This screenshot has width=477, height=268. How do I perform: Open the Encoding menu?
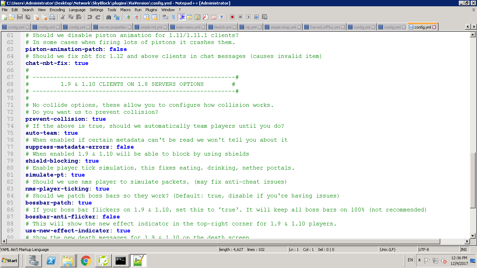(x=57, y=10)
